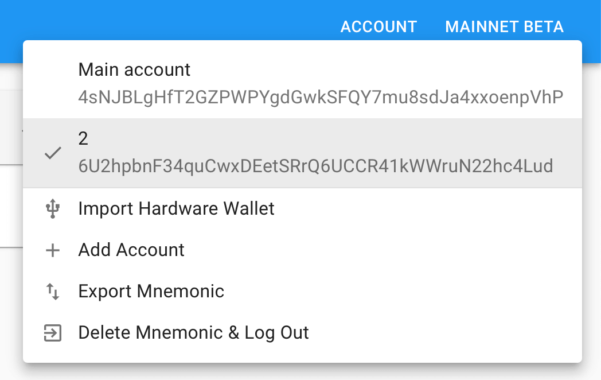
Task: Click the '2' account name label
Action: (83, 138)
